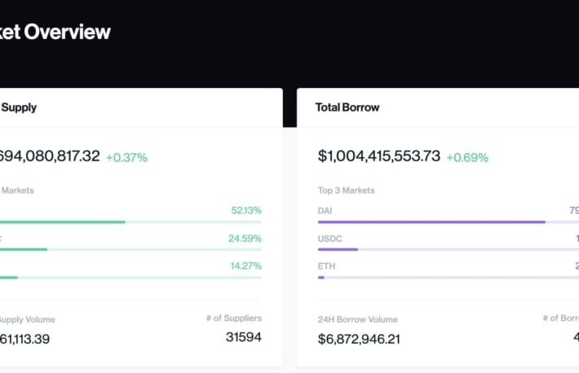Click the green 24.59% supply progress bar
Image resolution: width=579 pixels, height=373 pixels.
point(130,250)
